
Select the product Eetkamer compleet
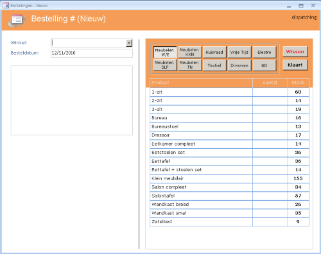coord(173,144)
